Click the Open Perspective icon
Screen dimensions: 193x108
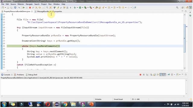pos(183,7)
